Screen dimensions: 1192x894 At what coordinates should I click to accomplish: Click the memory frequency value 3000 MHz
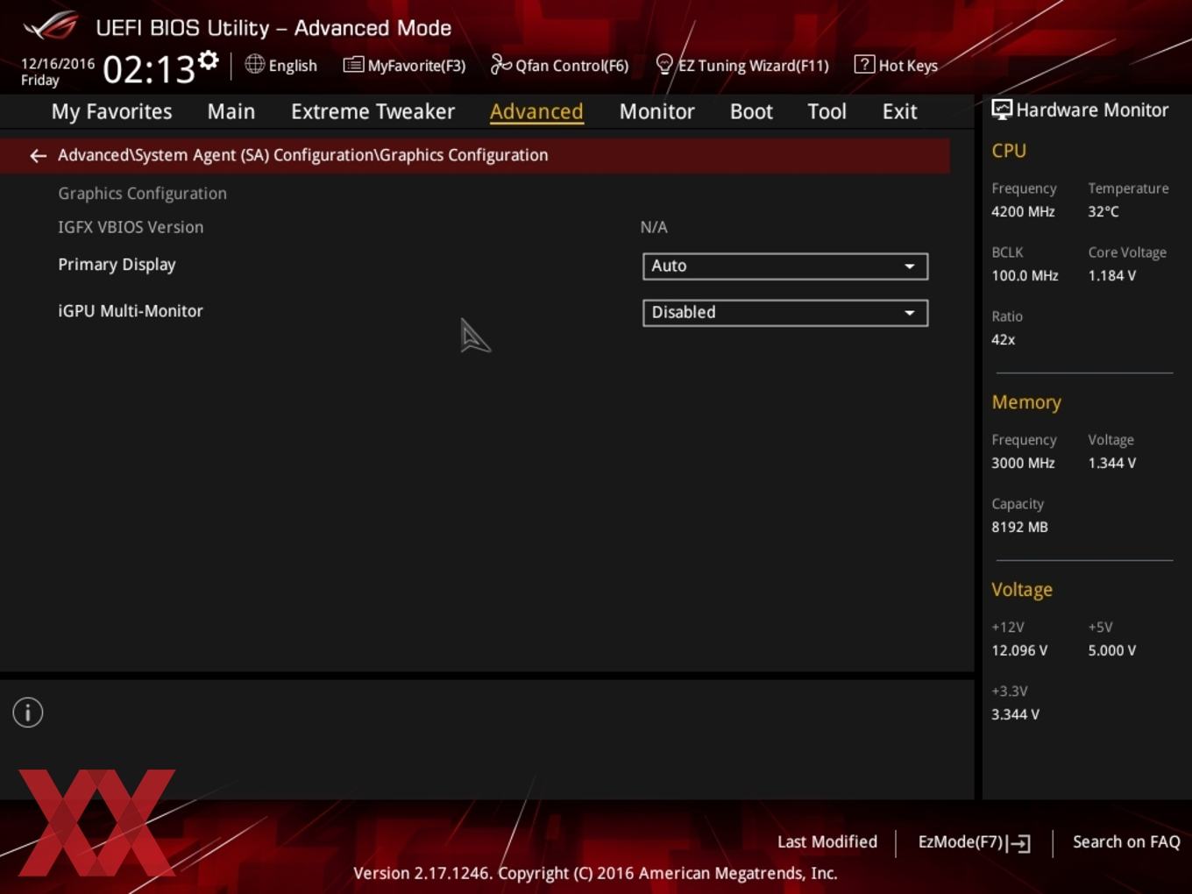pos(1023,463)
